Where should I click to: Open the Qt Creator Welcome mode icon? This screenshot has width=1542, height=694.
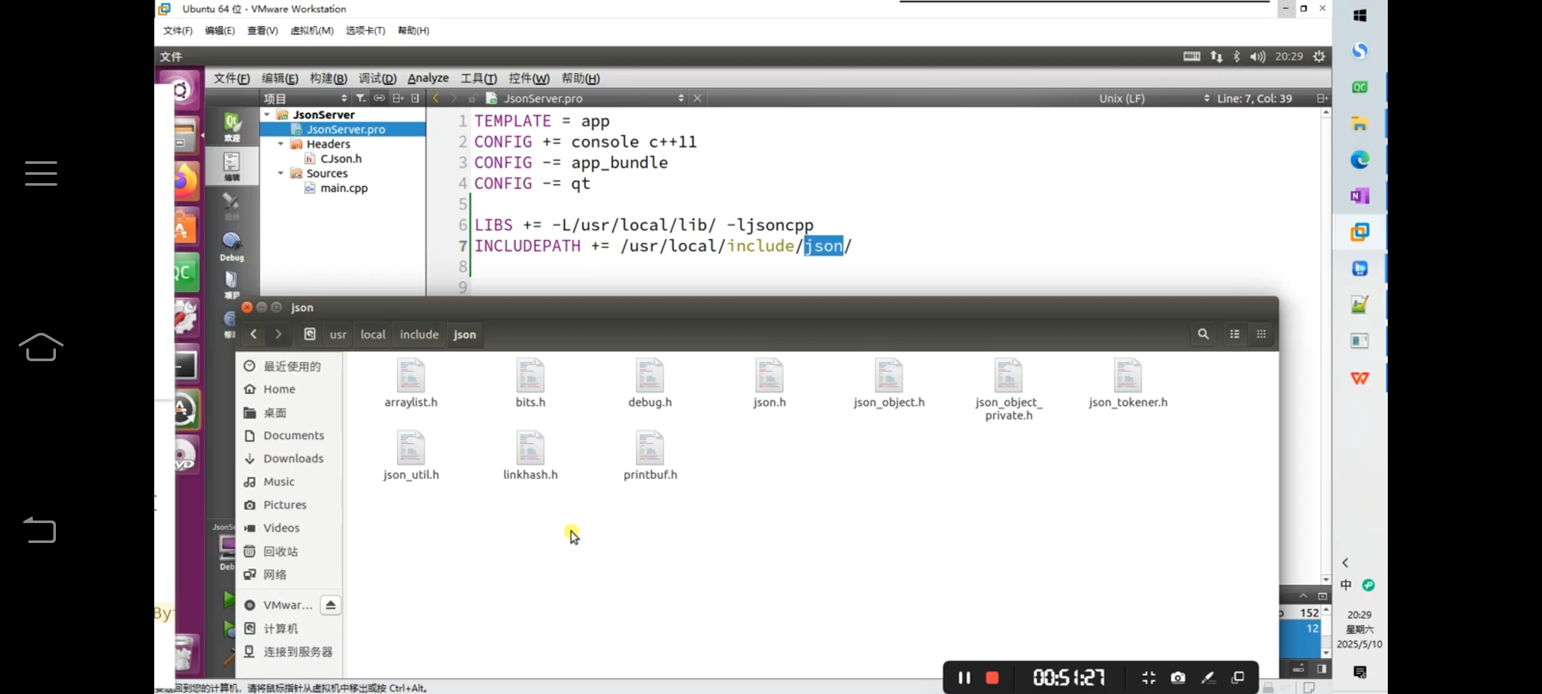231,127
